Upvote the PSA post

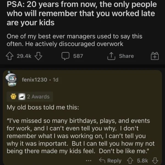click(11, 56)
